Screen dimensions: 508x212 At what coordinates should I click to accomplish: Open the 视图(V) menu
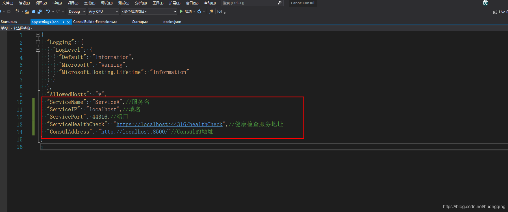pos(41,3)
